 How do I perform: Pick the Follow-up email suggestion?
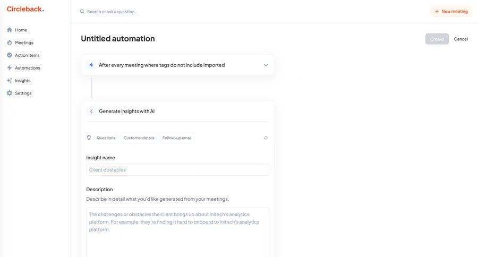(177, 138)
